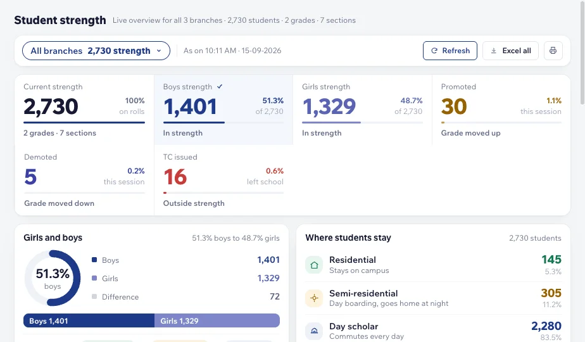Click the 51.3% boys to 48.7% girls text
Viewport: 585px width, 342px height.
point(236,238)
